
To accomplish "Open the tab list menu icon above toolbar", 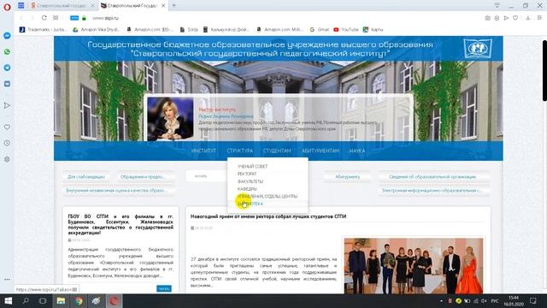I will [497, 5].
